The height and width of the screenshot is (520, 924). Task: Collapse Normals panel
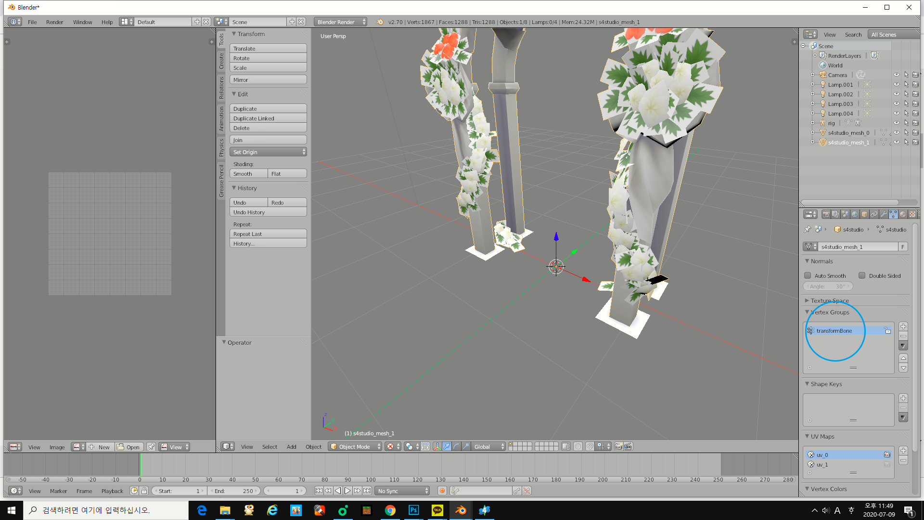(x=807, y=261)
